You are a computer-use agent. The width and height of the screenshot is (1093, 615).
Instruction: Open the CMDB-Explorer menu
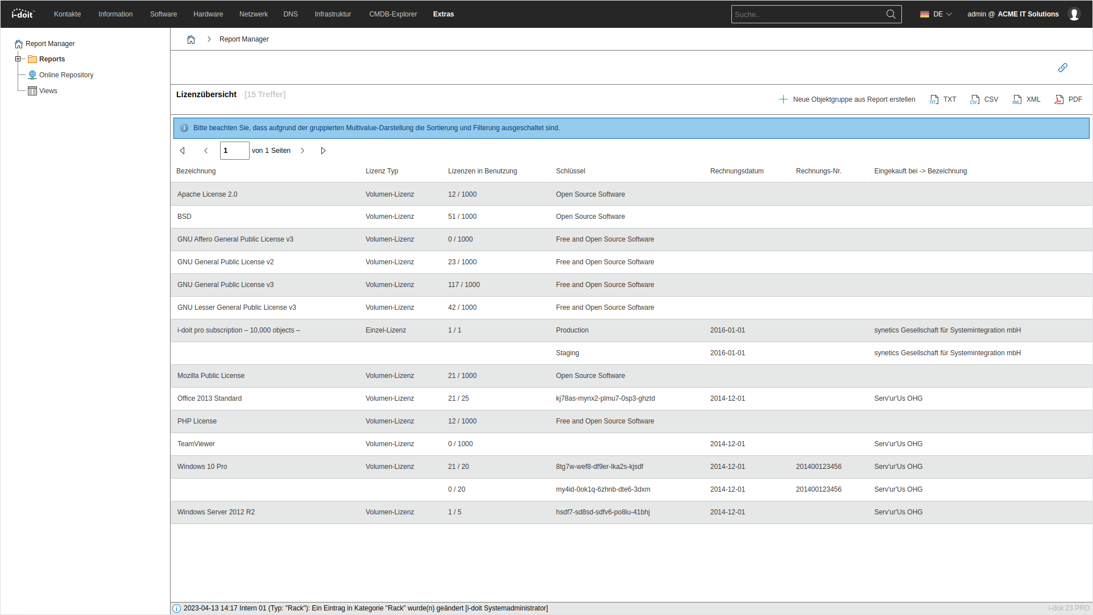click(x=393, y=14)
